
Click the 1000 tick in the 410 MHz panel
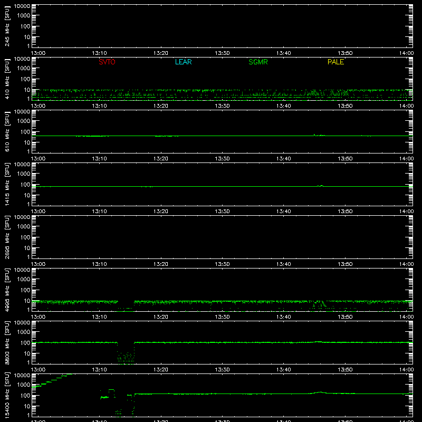click(x=24, y=69)
